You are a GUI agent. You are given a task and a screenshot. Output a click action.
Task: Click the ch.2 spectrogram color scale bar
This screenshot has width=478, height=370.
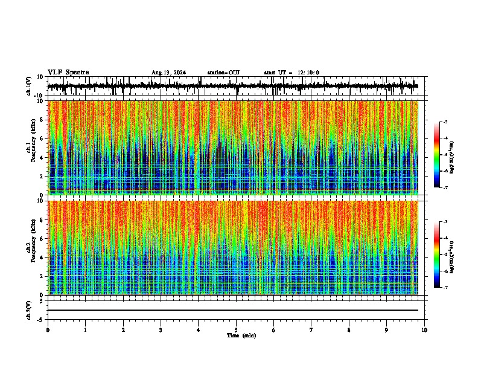point(437,255)
